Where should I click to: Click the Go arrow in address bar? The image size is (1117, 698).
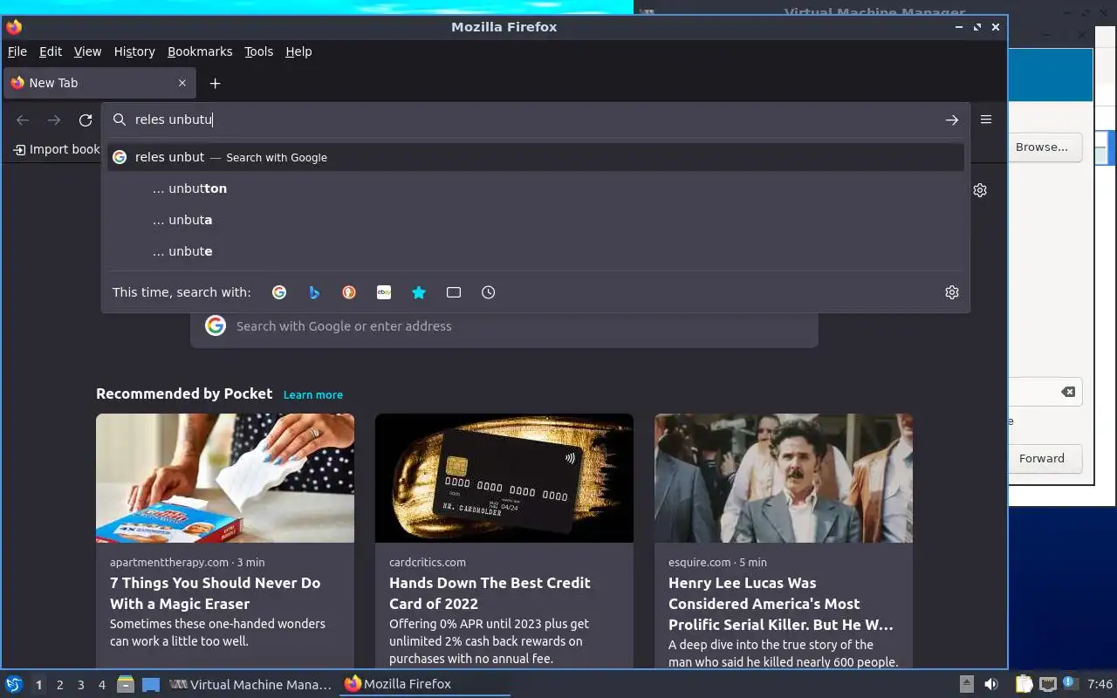952,120
